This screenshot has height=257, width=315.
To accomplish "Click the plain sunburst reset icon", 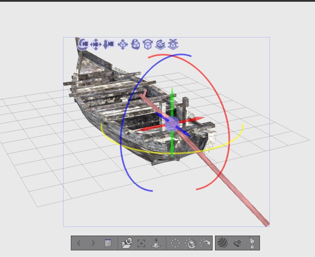I will [175, 243].
